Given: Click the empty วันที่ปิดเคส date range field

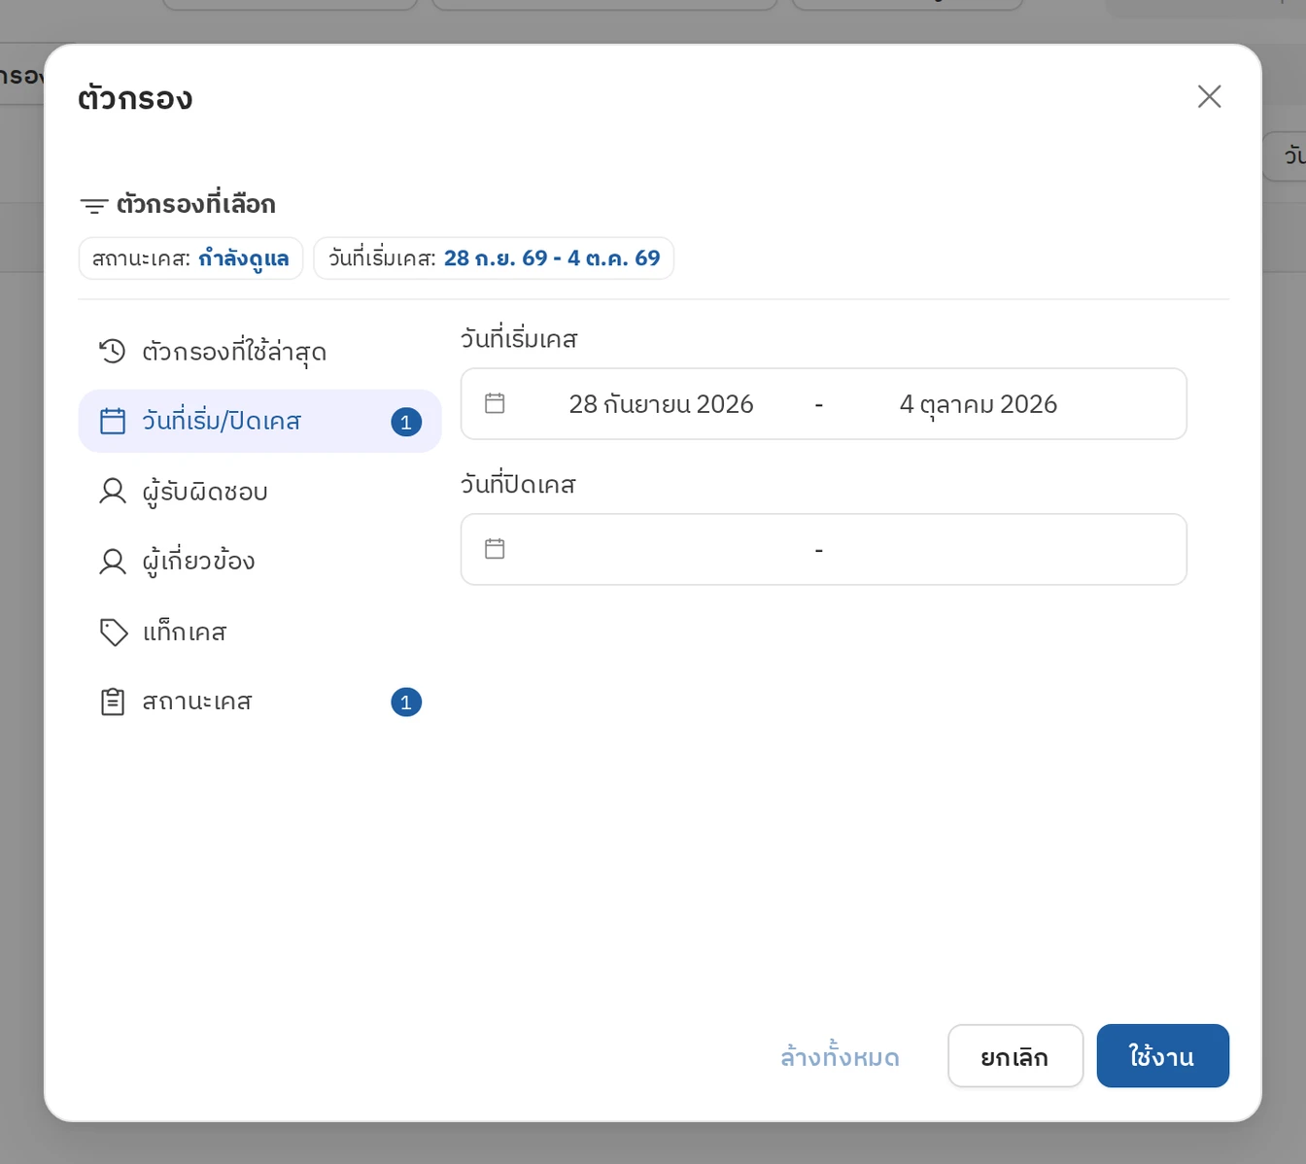Looking at the screenshot, I should point(823,549).
